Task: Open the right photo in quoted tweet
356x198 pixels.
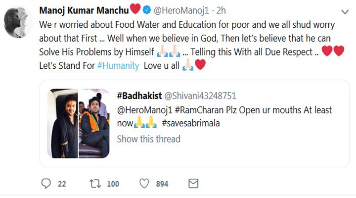Action: point(94,123)
